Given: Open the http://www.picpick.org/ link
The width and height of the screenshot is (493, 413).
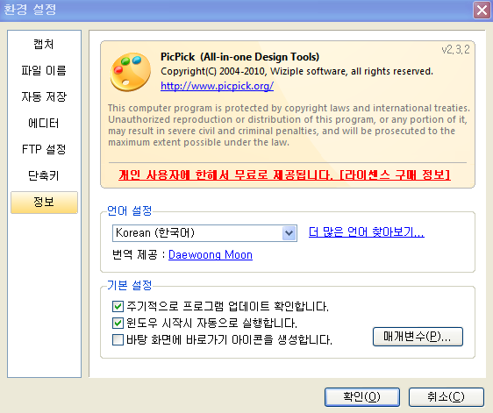Looking at the screenshot, I should pos(217,86).
